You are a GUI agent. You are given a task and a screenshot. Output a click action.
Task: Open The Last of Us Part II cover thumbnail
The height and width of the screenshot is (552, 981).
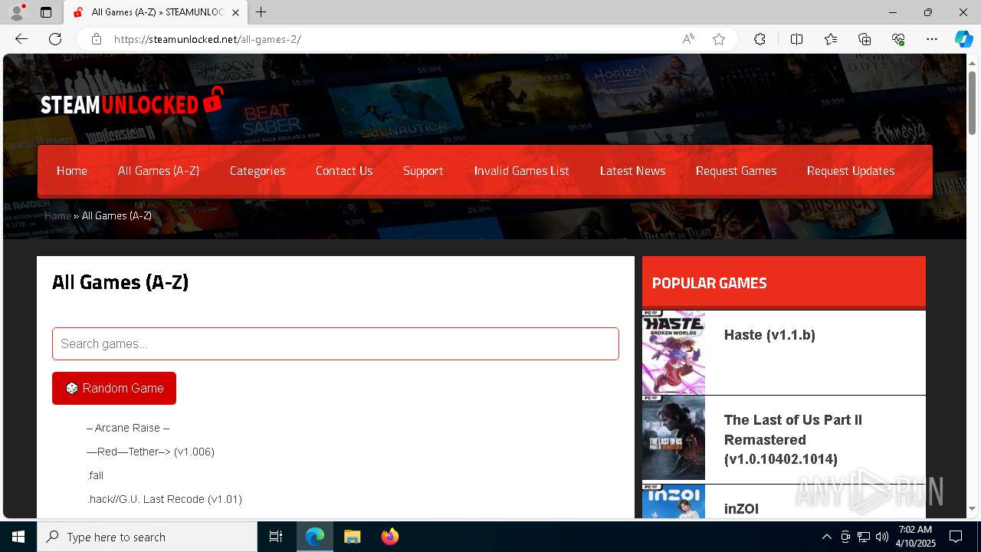click(x=674, y=438)
